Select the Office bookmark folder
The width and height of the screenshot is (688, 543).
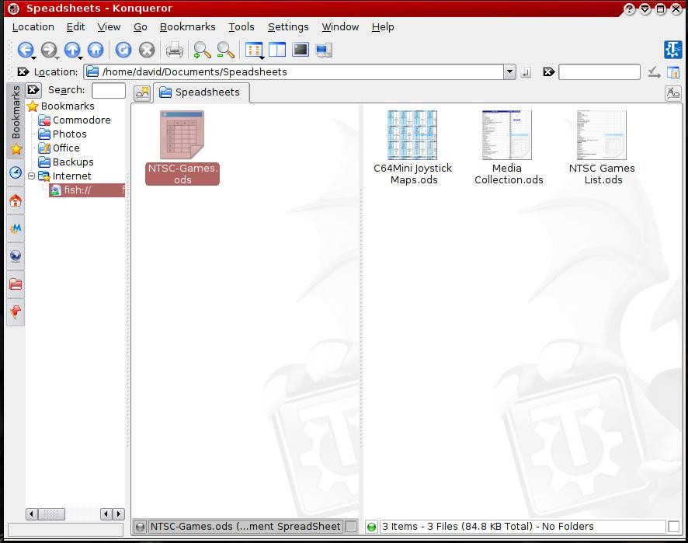[x=59, y=148]
